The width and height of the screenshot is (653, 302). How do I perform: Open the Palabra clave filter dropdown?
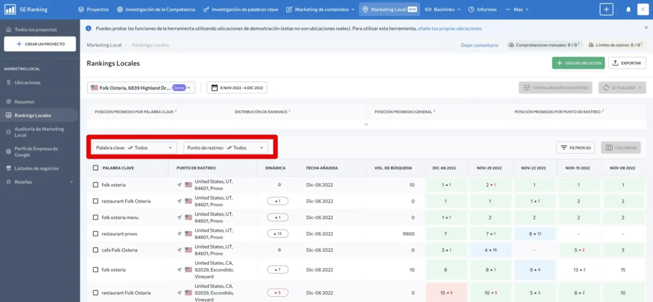135,147
